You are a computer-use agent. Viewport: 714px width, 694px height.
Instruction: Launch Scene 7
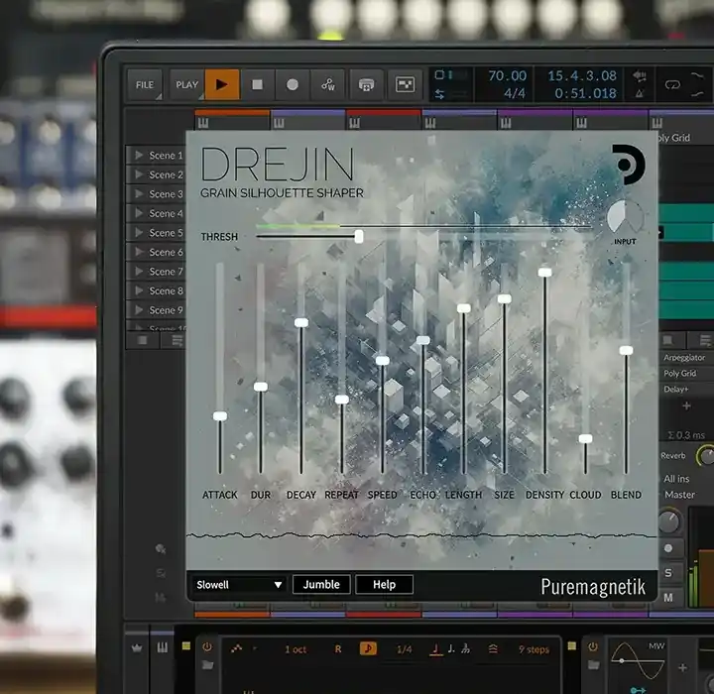tap(139, 272)
